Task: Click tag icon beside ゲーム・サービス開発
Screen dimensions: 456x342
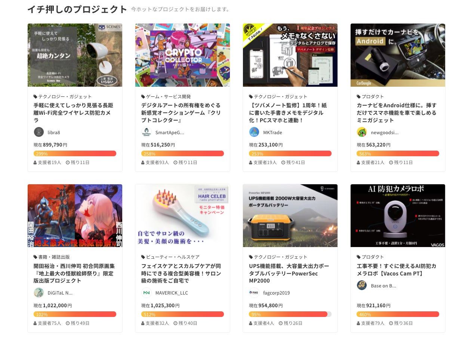Action: click(x=143, y=96)
